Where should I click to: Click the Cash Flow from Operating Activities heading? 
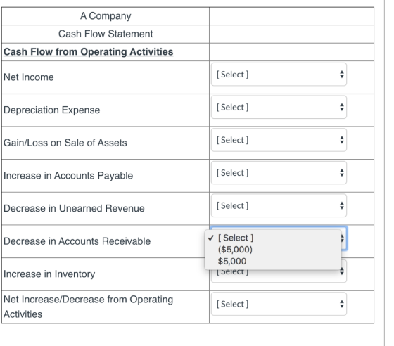tap(88, 52)
